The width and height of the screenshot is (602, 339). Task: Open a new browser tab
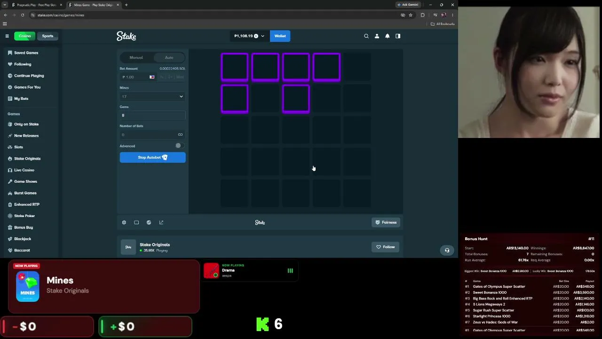click(x=126, y=5)
